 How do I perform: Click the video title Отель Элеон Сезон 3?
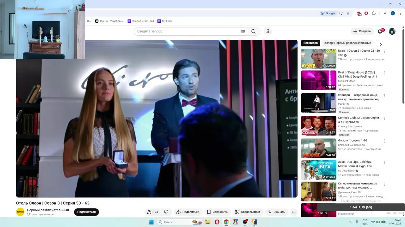point(53,203)
